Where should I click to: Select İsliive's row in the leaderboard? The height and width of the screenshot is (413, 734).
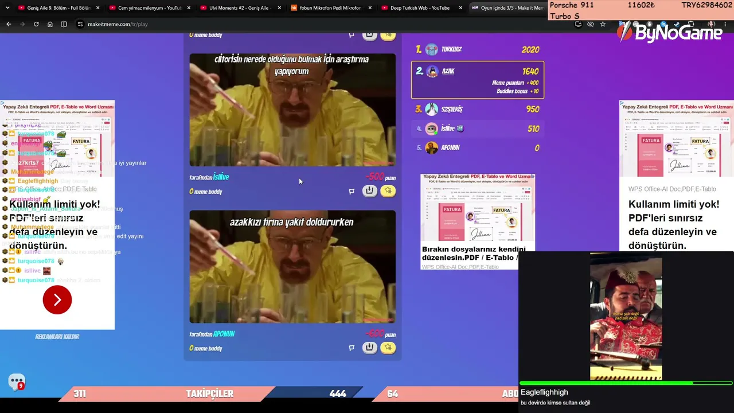[x=478, y=128]
